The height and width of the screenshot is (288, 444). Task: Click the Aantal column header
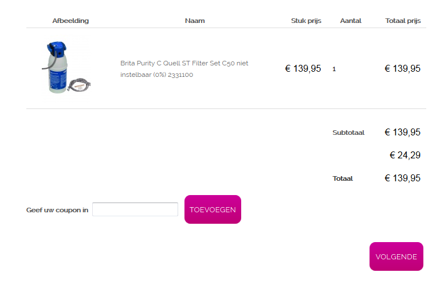pyautogui.click(x=351, y=21)
